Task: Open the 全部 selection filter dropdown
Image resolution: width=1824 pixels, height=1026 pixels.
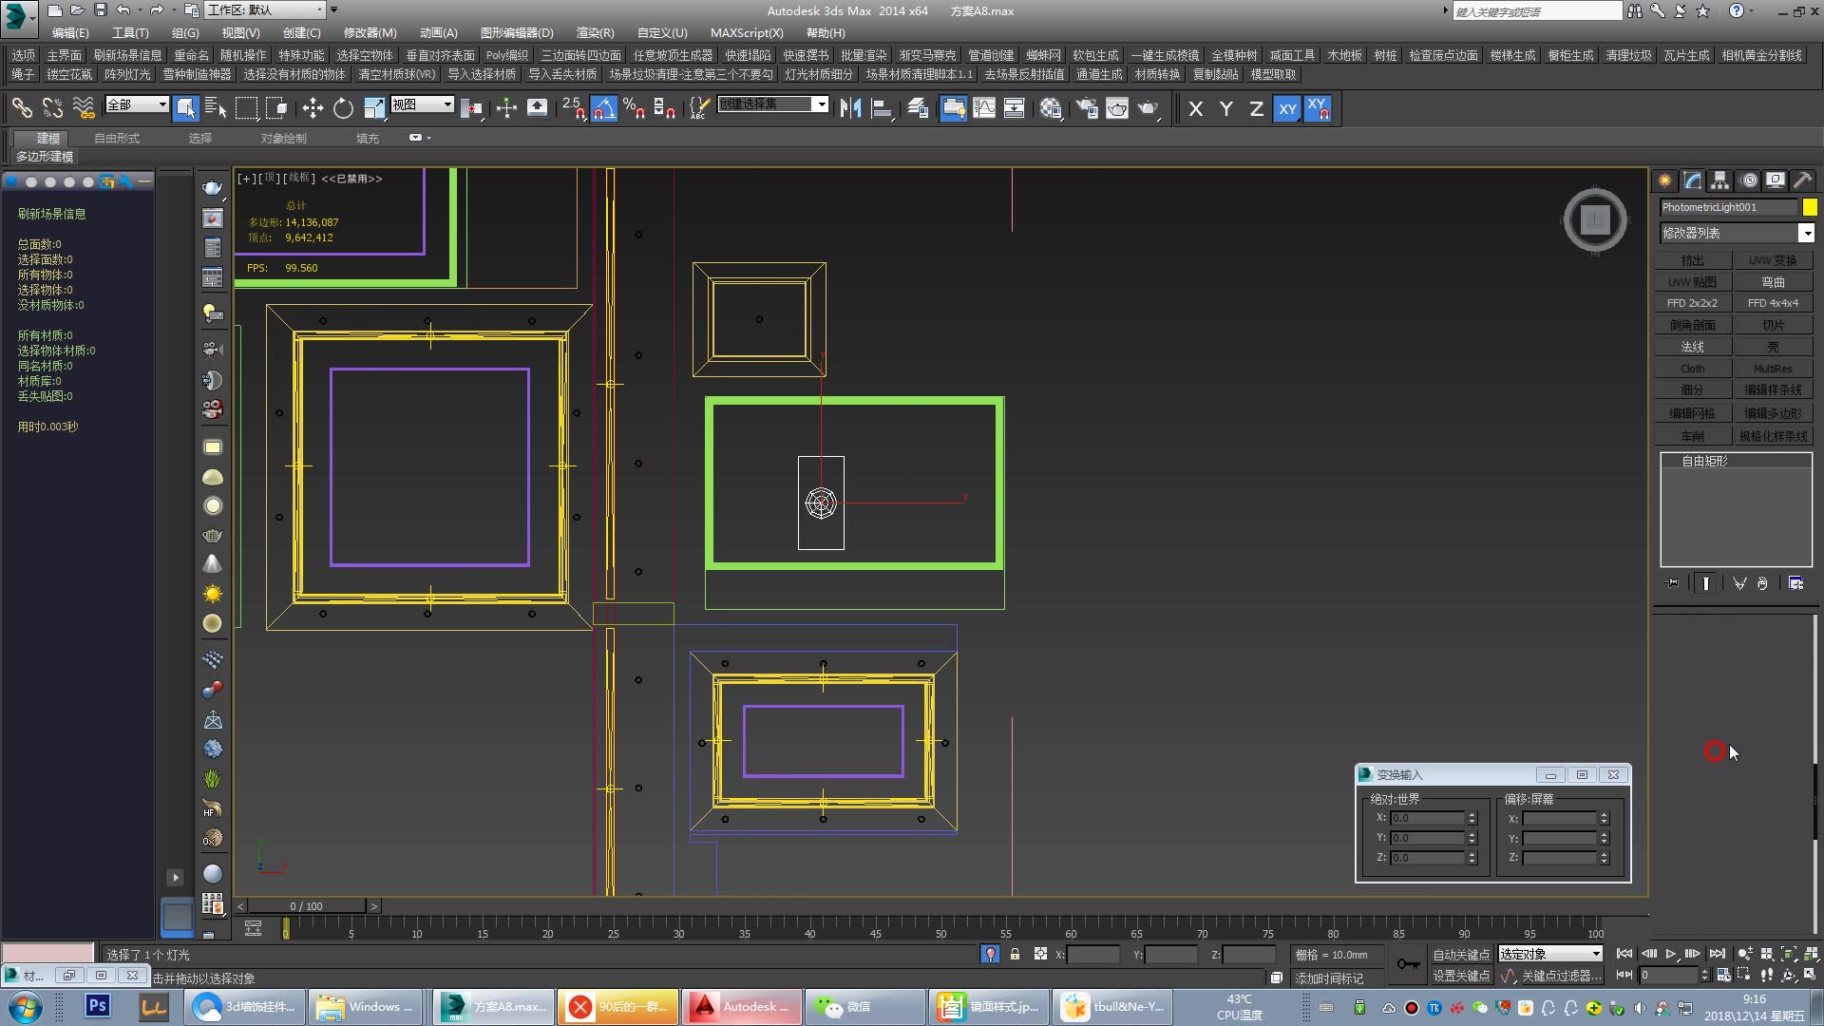Action: (136, 104)
